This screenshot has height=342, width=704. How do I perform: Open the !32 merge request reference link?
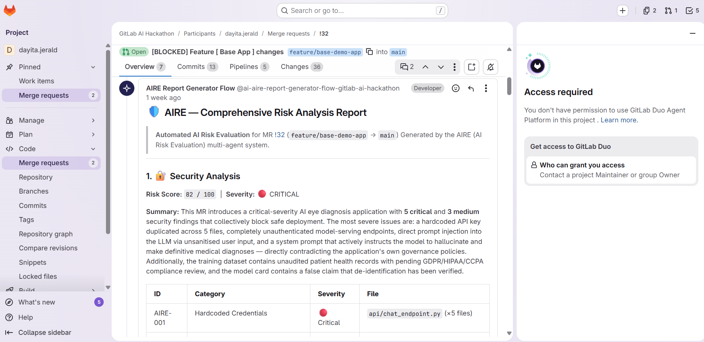[x=280, y=135]
